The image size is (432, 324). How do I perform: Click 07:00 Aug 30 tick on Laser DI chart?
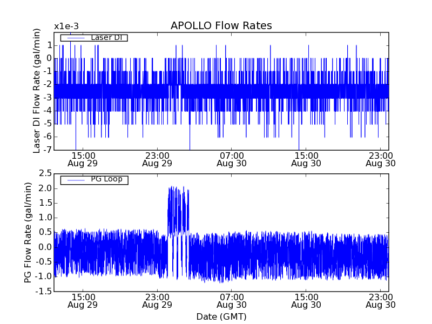231,159
